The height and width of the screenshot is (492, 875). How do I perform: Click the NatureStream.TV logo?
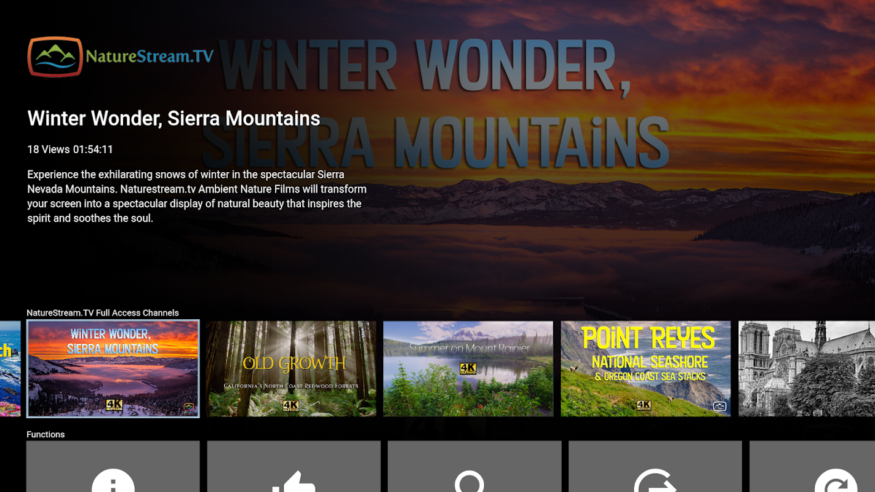coord(121,57)
